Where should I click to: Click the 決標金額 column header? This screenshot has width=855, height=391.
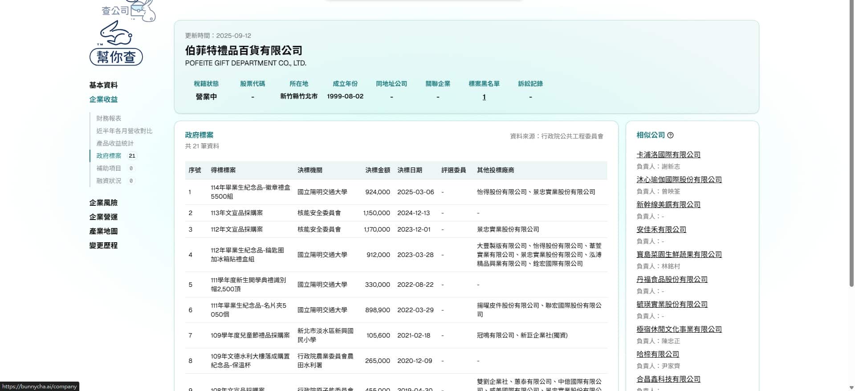click(x=377, y=170)
